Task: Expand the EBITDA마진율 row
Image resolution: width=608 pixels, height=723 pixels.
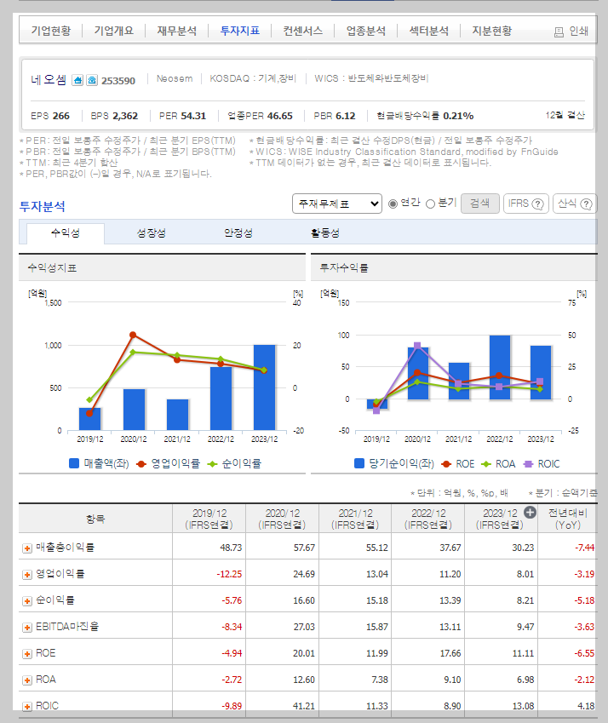Action: point(27,627)
